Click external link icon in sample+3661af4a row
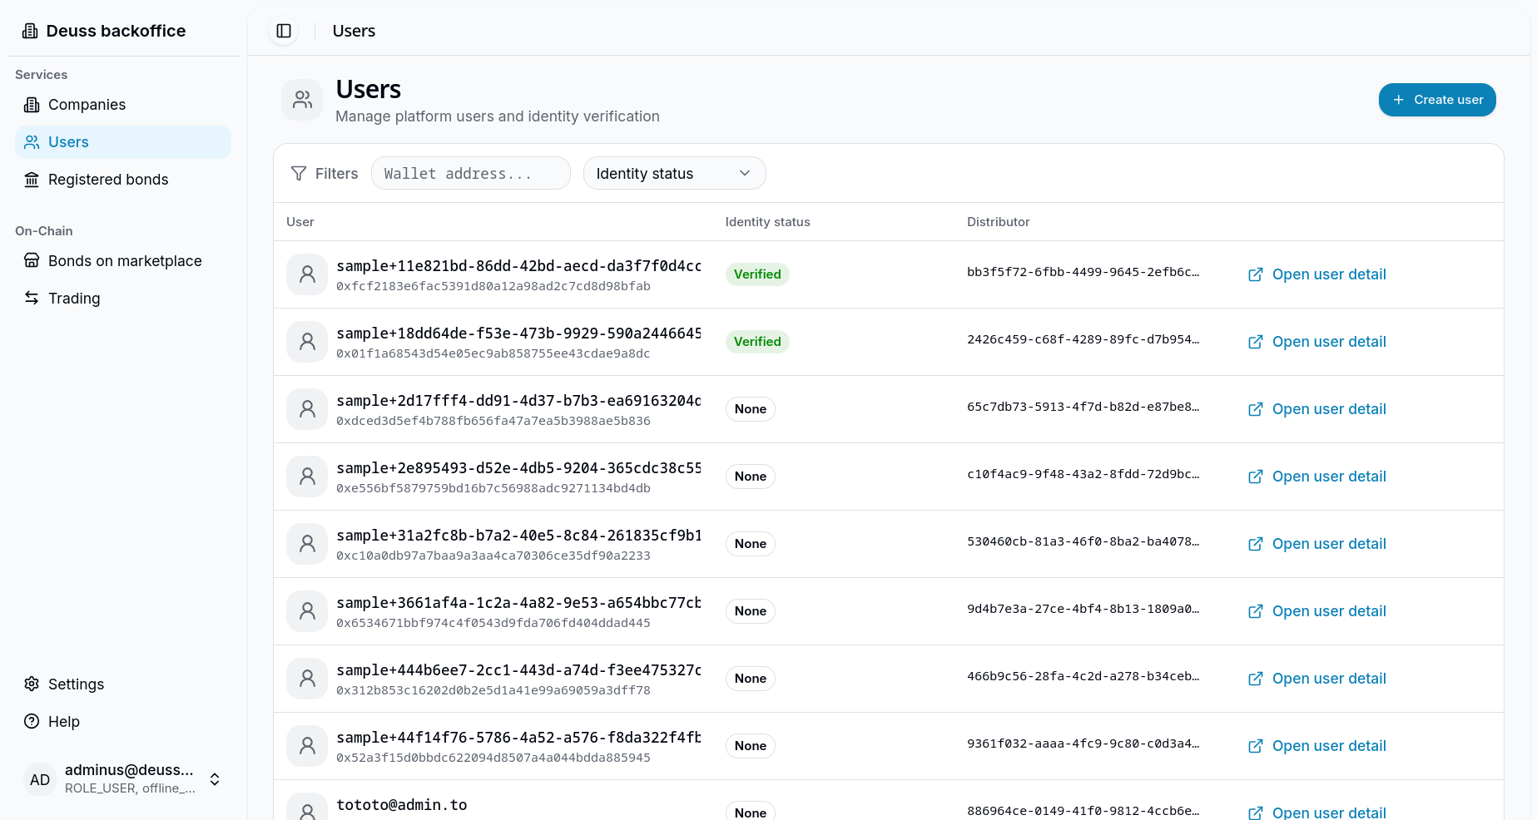 tap(1256, 611)
